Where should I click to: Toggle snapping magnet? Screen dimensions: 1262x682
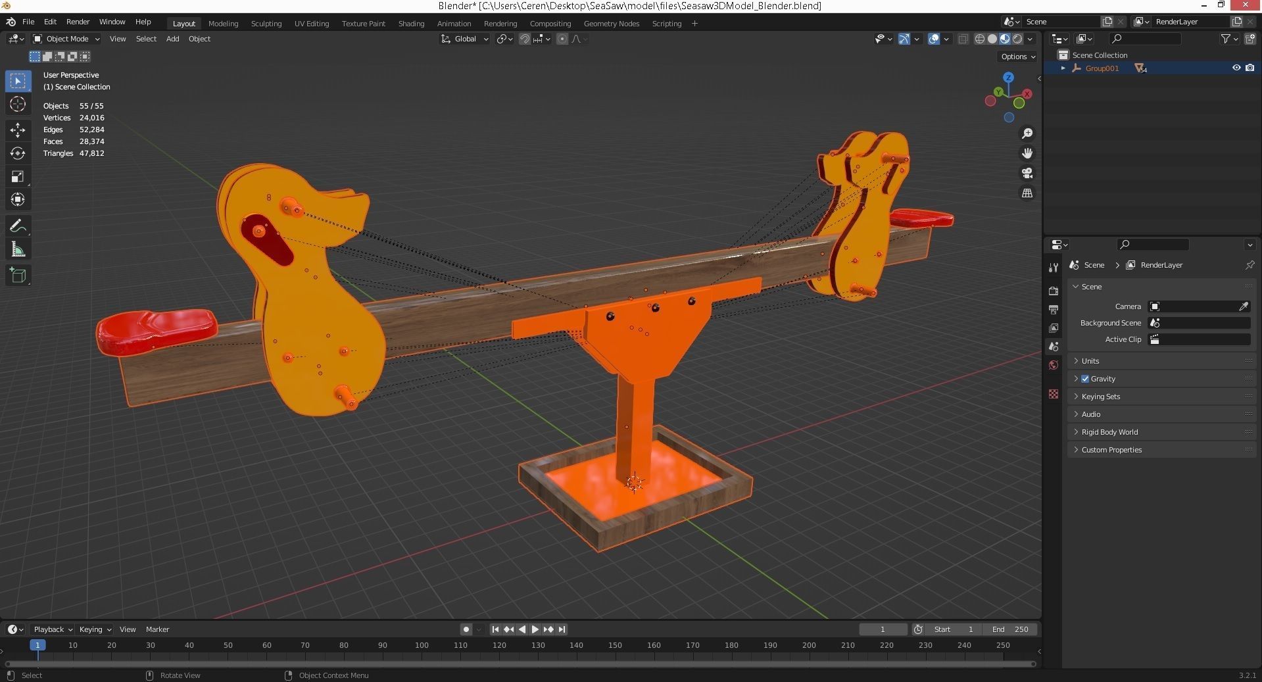point(524,39)
